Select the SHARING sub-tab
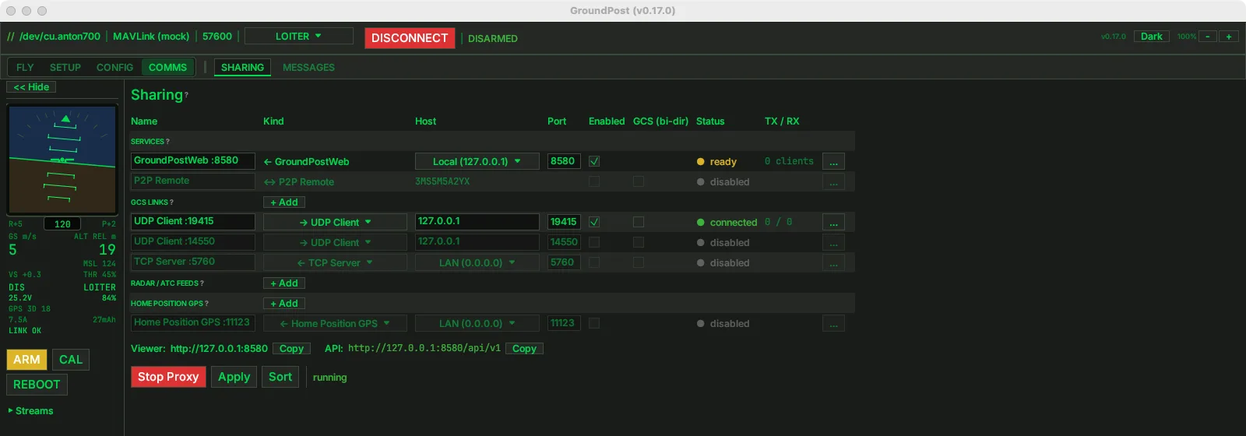 242,68
